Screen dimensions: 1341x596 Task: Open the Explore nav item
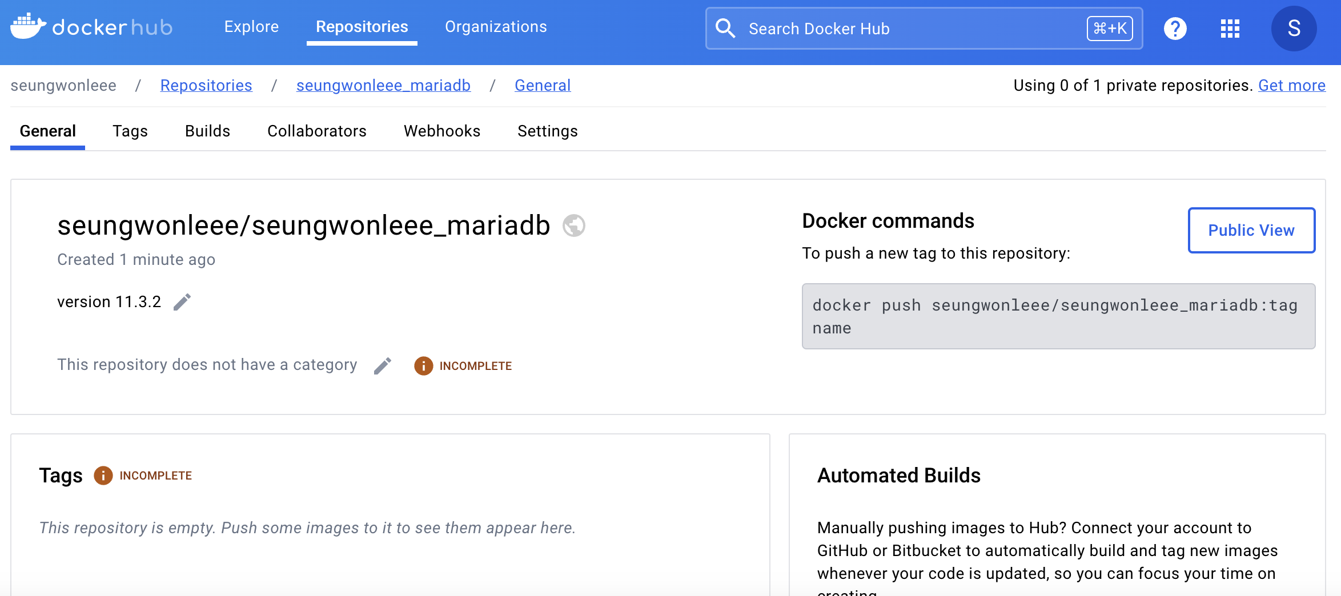point(251,27)
